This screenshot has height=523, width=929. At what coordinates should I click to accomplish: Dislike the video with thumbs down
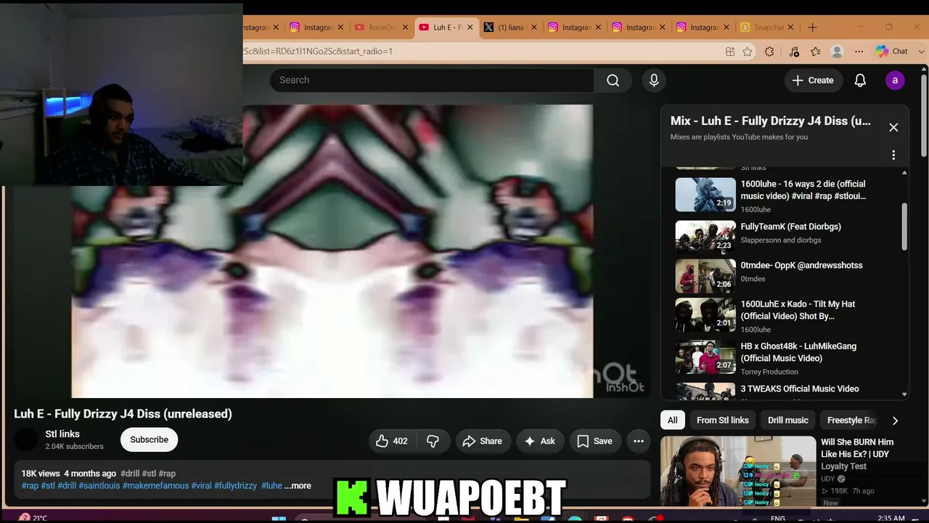coord(433,441)
